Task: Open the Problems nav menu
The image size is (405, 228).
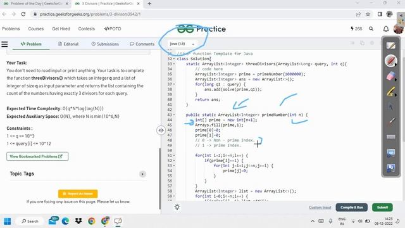Action: [x=11, y=28]
